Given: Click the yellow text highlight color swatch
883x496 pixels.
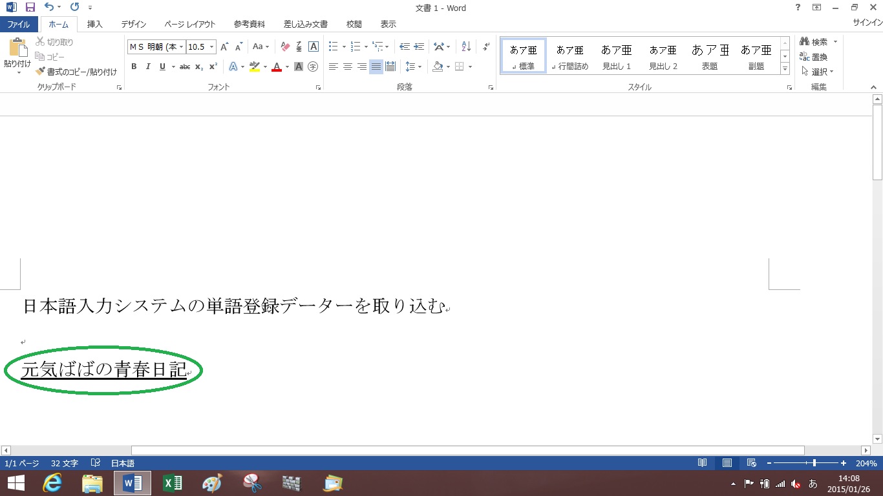Looking at the screenshot, I should tap(254, 67).
